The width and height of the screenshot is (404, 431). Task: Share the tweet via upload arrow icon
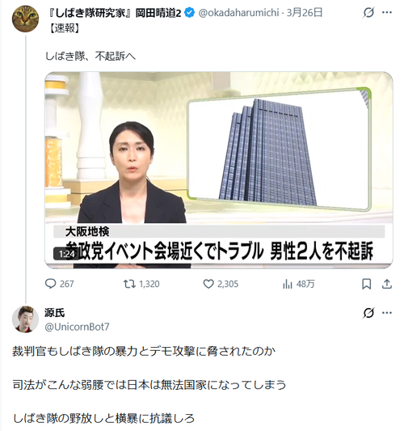tap(387, 284)
